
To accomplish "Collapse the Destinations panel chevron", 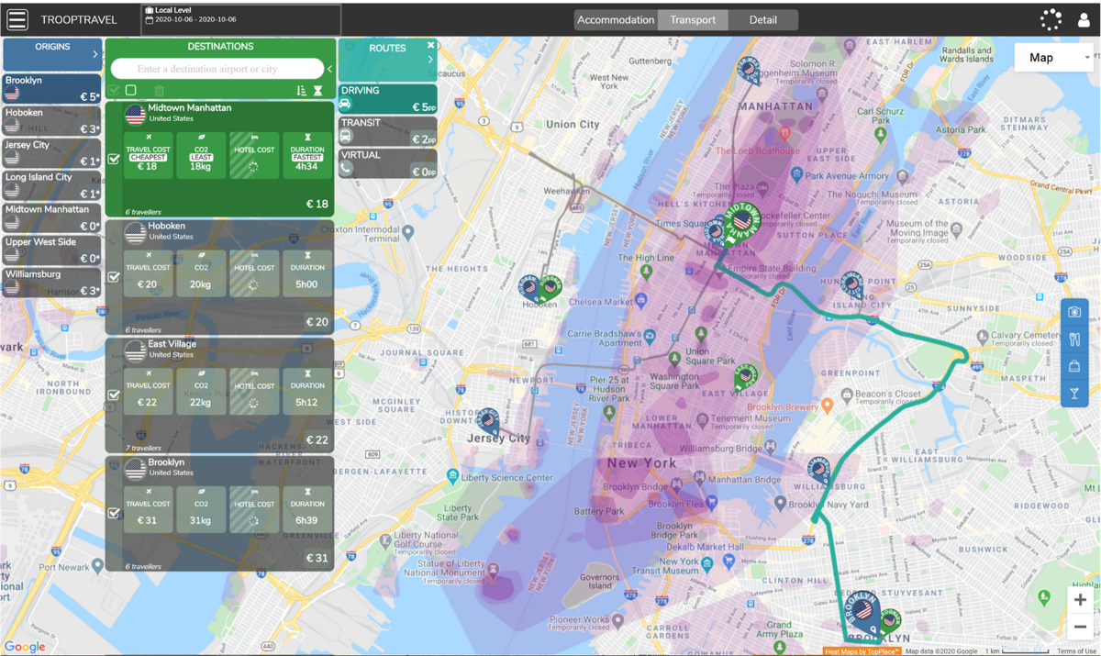I will pos(330,69).
